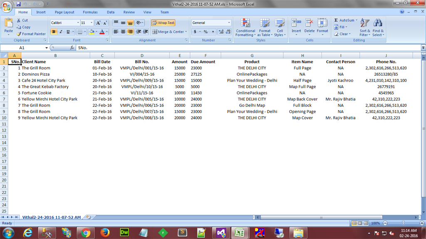This screenshot has width=426, height=239.
Task: Zoom out with minus button
Action: pos(385,223)
